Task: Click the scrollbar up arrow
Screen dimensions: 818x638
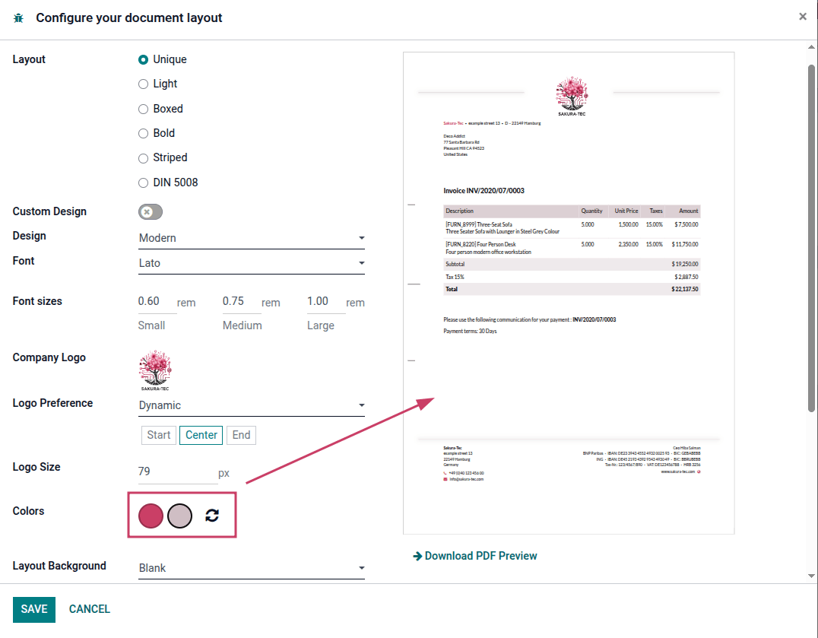Action: click(x=811, y=47)
